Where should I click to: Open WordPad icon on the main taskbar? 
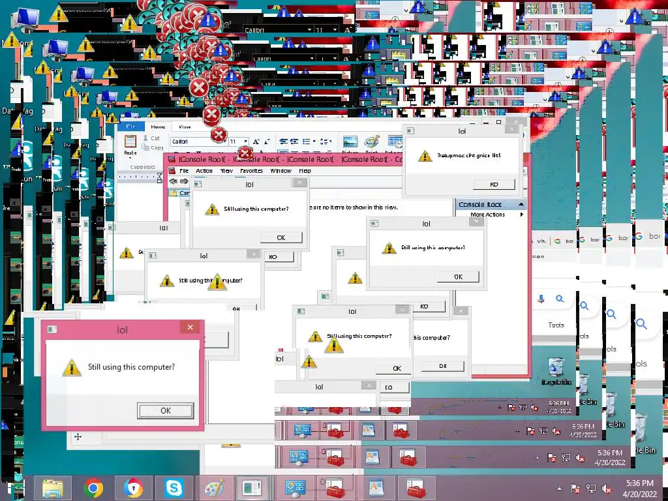point(375,488)
